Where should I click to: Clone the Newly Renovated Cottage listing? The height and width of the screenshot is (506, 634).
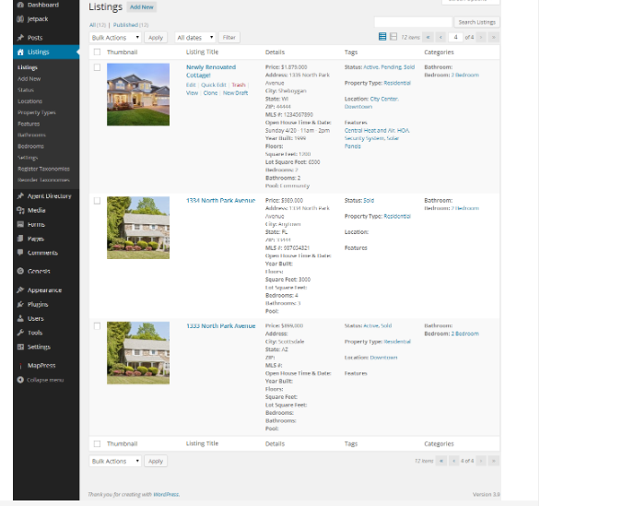[210, 92]
